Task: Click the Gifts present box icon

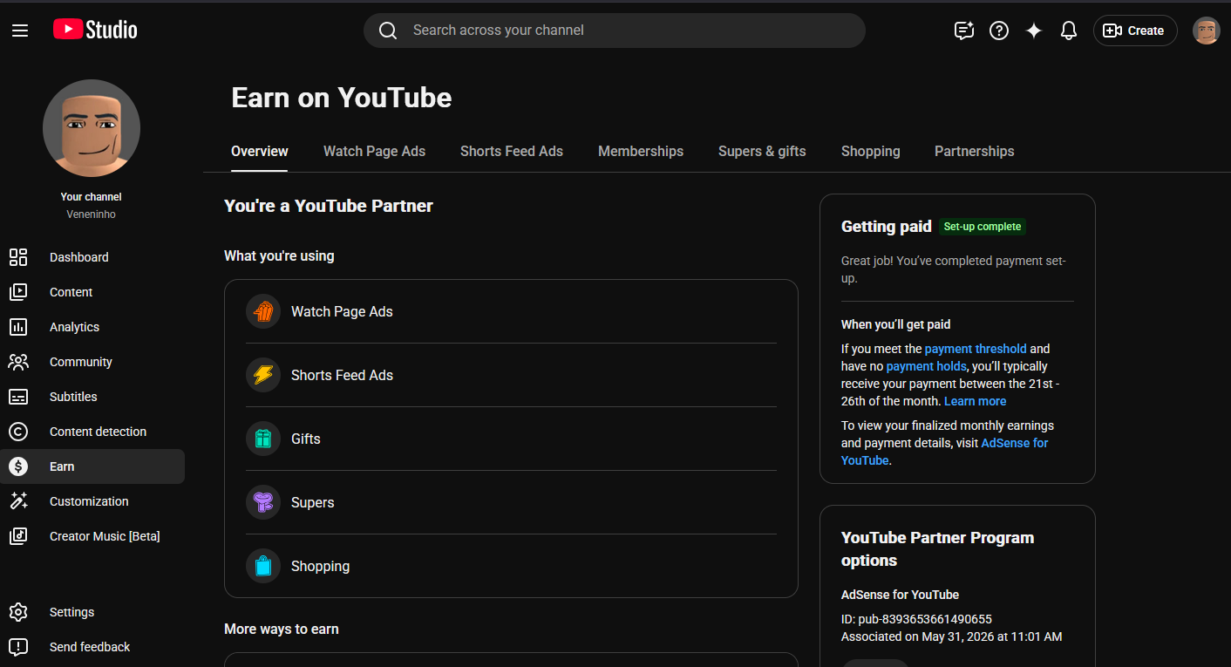Action: 263,439
